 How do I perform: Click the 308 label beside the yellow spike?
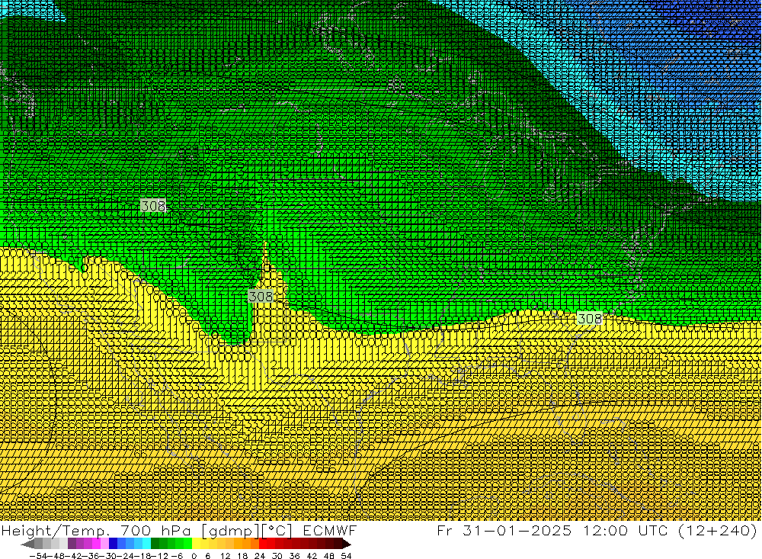tap(261, 296)
